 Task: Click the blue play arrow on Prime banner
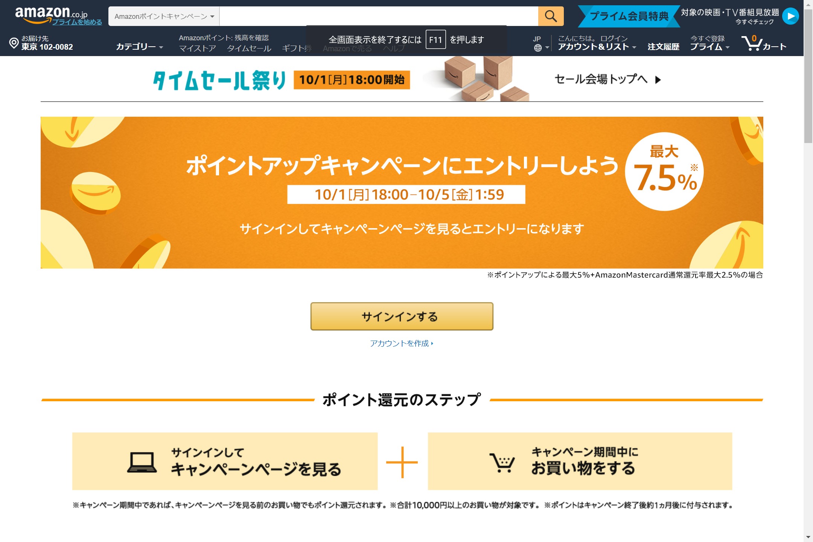[790, 16]
